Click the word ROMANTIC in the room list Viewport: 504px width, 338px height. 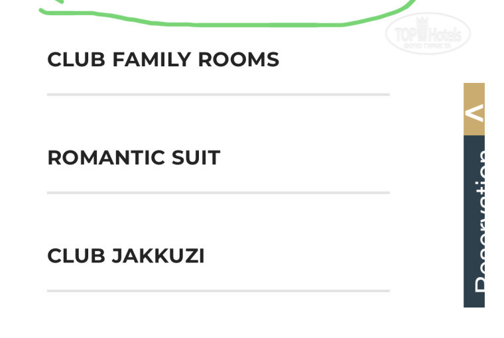point(106,158)
